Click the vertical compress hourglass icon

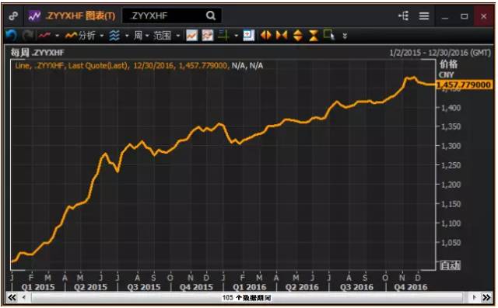tap(314, 36)
